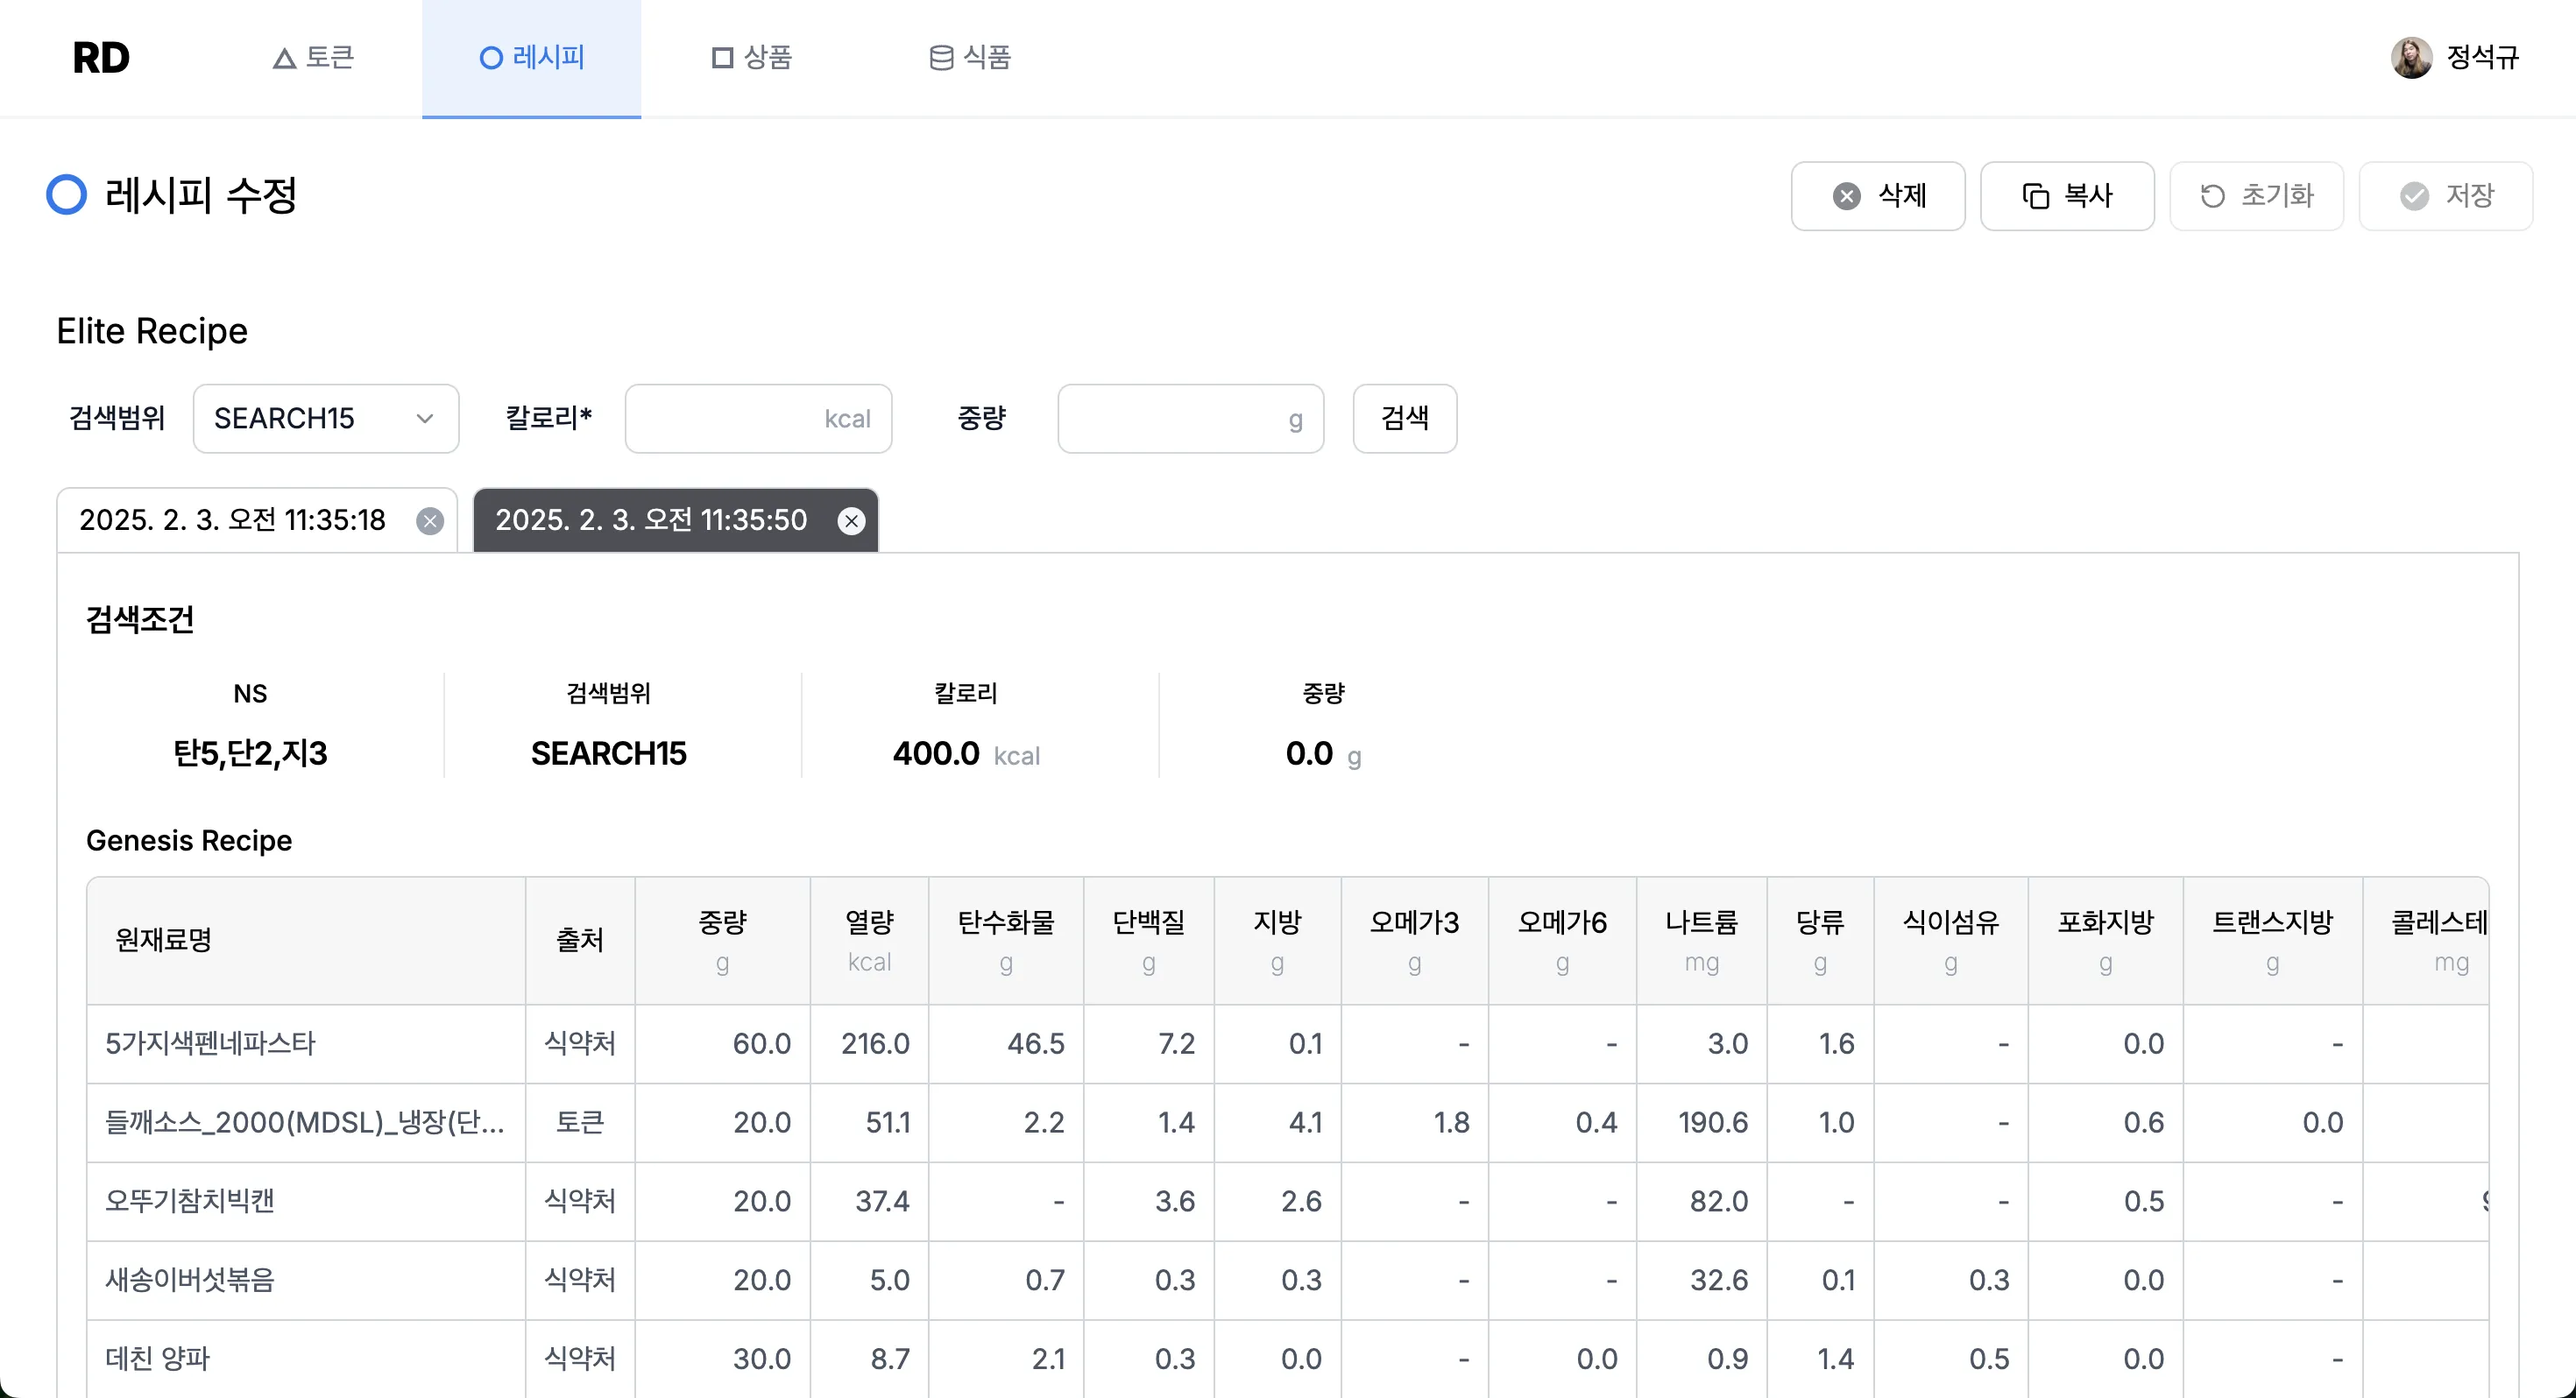Click the RD logo
The height and width of the screenshot is (1398, 2576).
click(x=101, y=58)
